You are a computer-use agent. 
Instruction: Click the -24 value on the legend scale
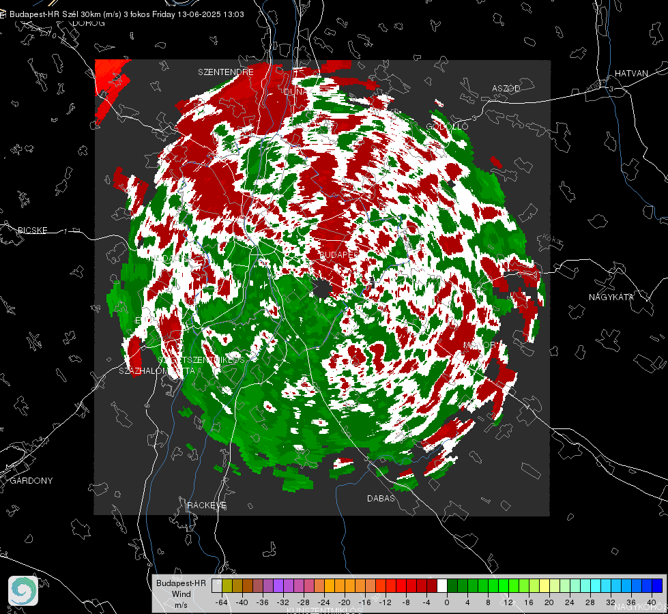point(324,602)
